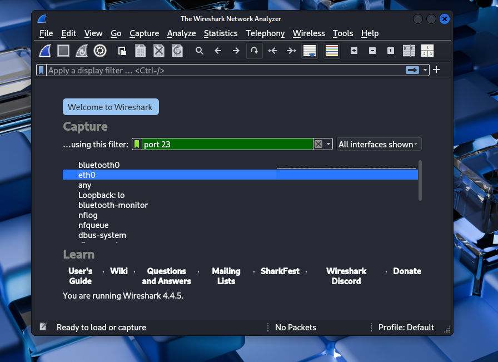
Task: Open the Donate link
Action: pyautogui.click(x=407, y=271)
